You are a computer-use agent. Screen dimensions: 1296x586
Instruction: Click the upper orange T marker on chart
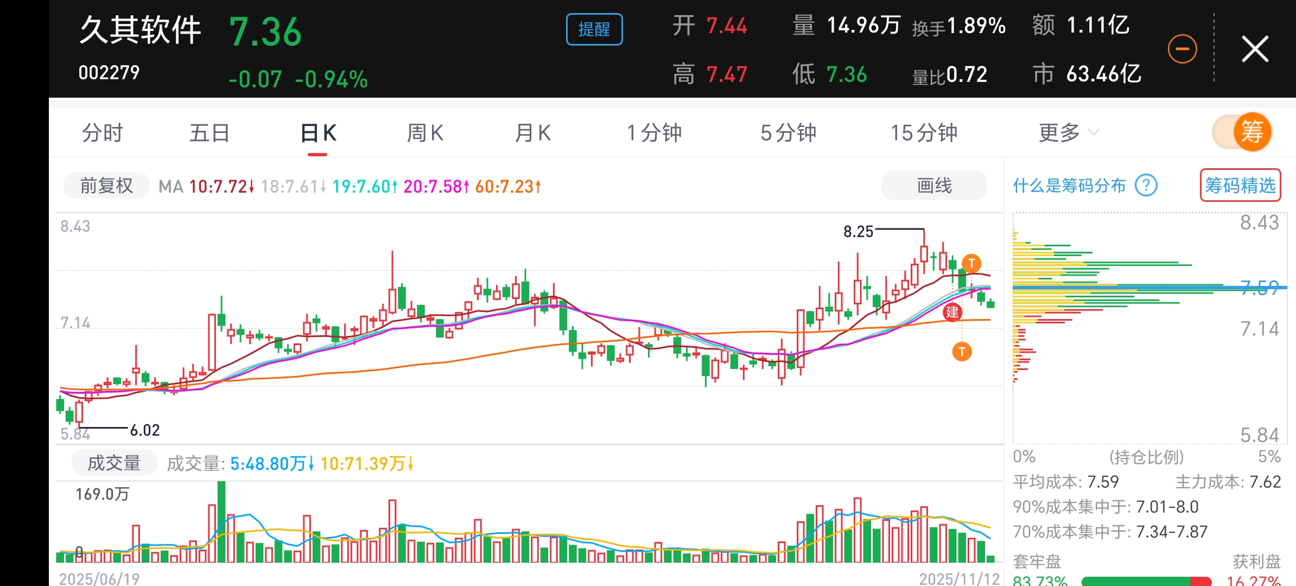971,264
